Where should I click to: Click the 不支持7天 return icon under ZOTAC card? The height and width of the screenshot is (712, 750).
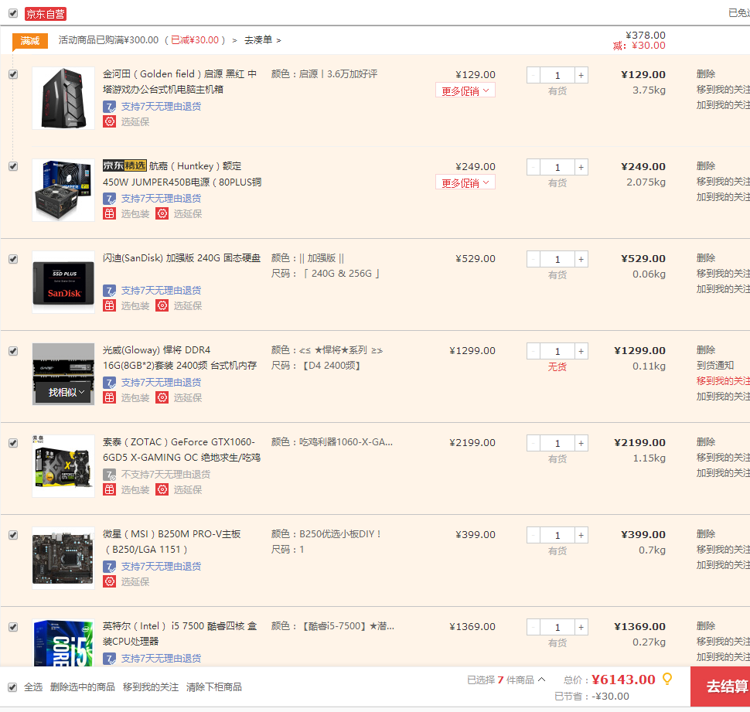(110, 475)
